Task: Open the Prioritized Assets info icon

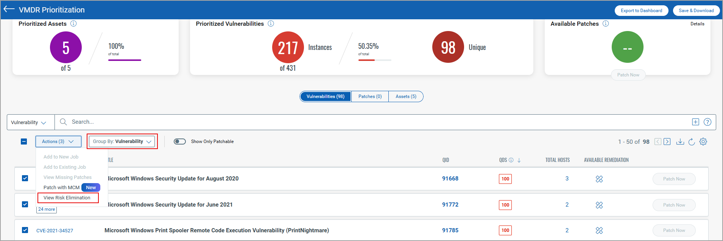Action: 73,23
